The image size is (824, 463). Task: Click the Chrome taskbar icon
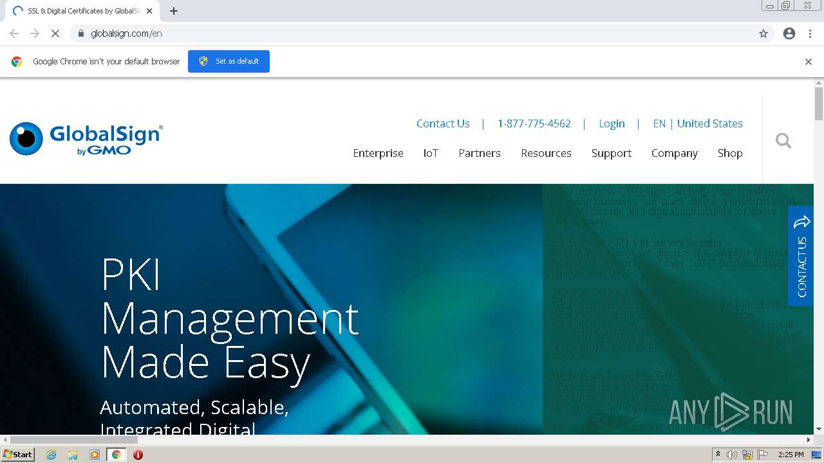click(x=116, y=455)
